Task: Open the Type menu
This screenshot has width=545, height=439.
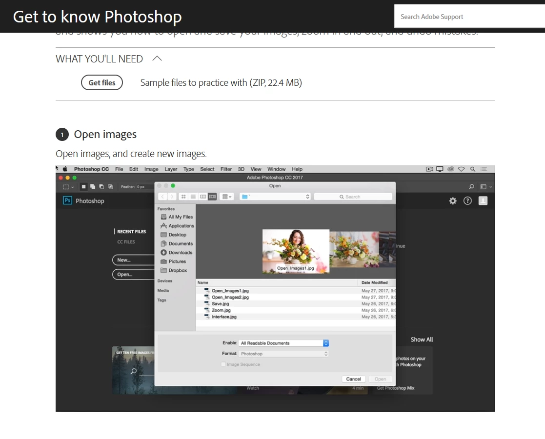Action: [189, 169]
